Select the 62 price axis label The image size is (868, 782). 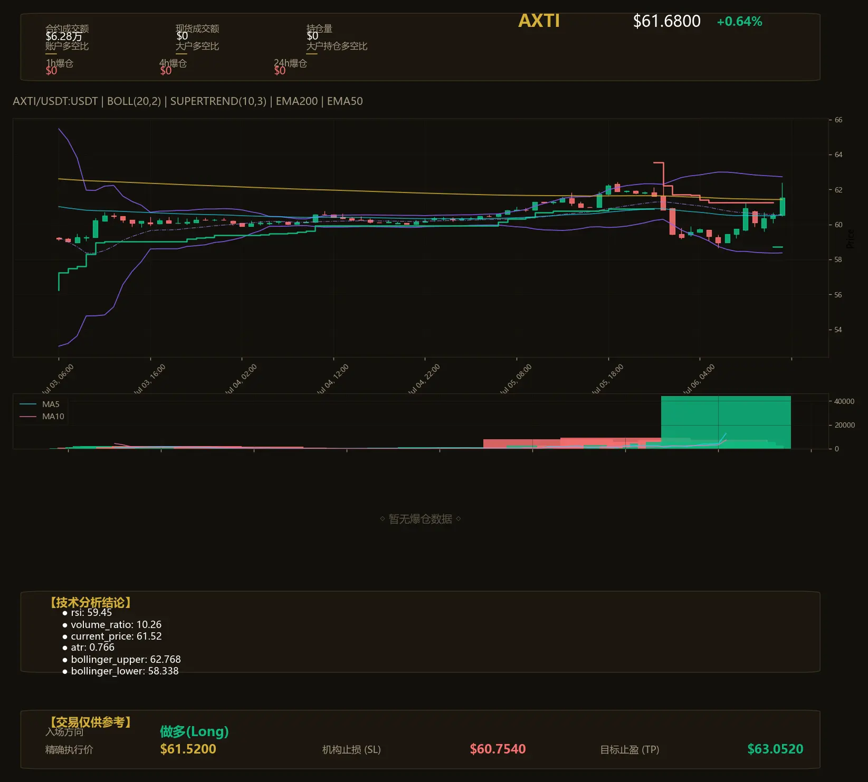[838, 190]
